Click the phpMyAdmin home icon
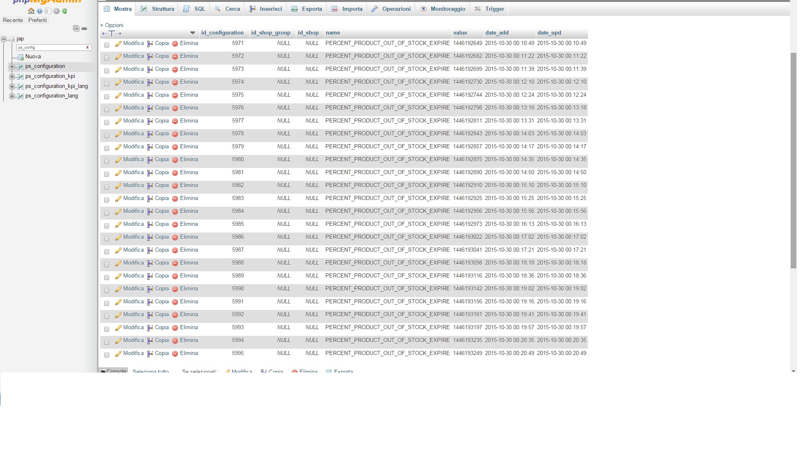 click(31, 11)
